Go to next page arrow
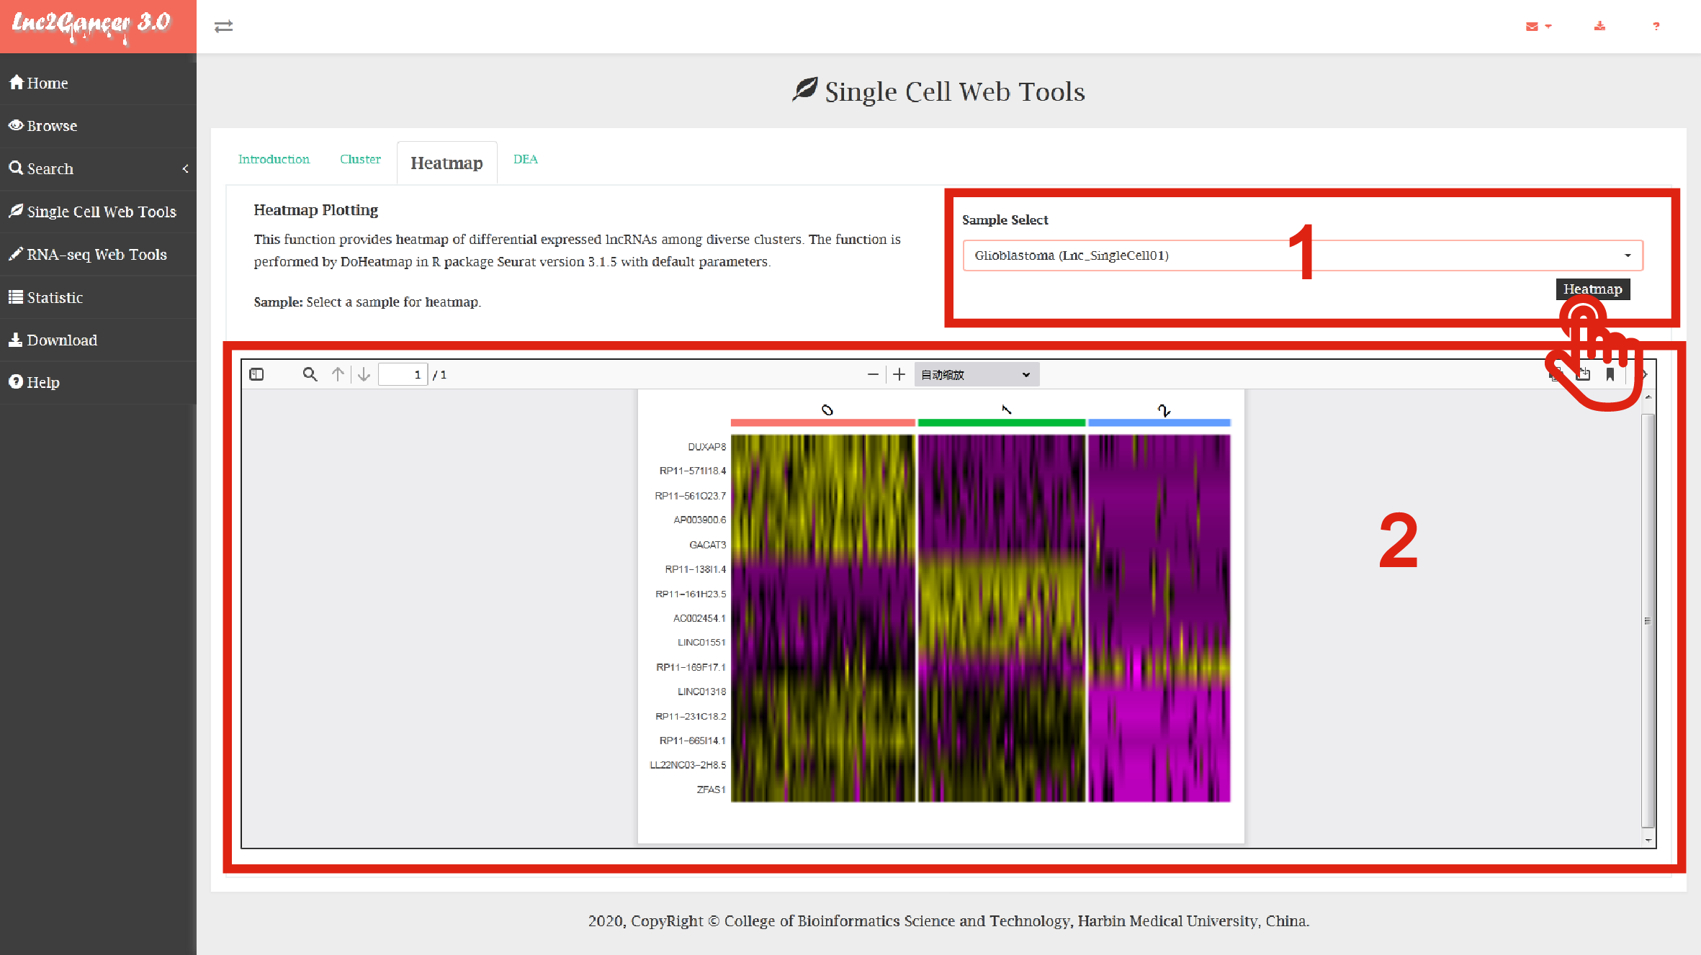 pyautogui.click(x=364, y=374)
